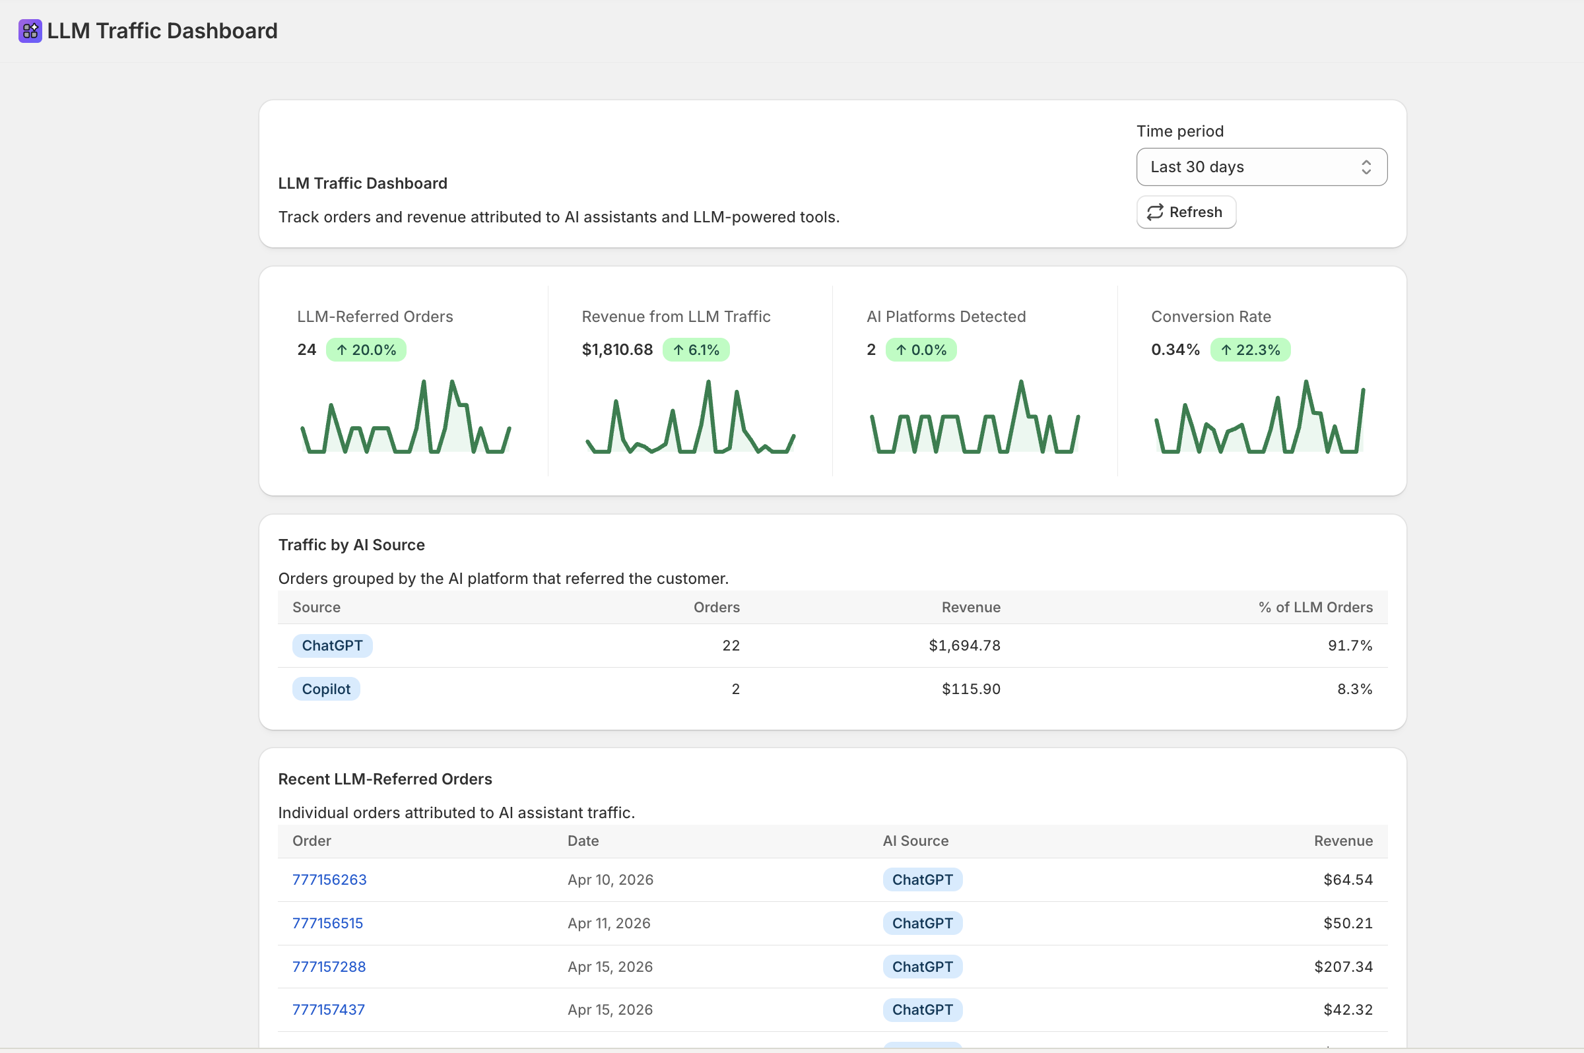Click the Conversion Rate sparkline chart

click(x=1259, y=417)
